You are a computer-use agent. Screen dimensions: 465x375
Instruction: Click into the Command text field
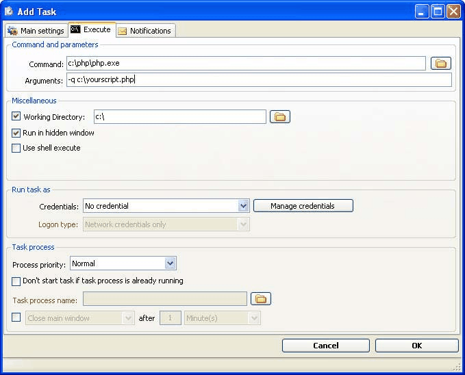tap(245, 64)
